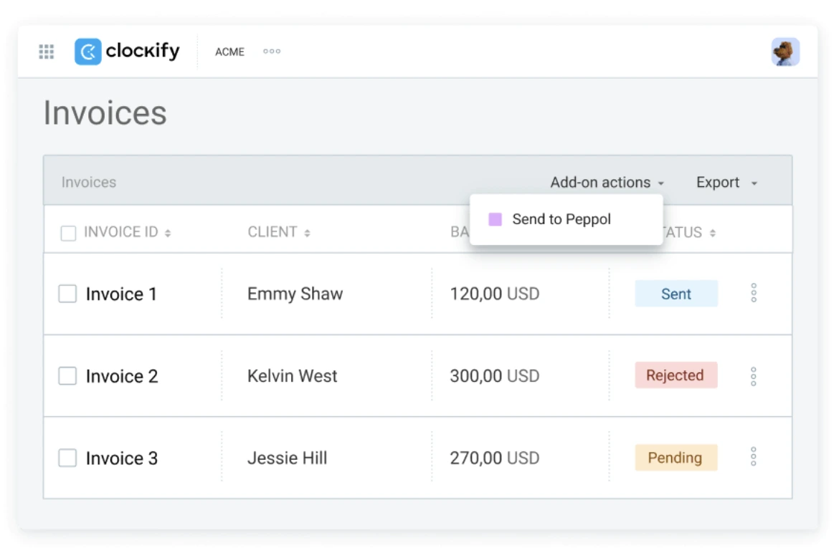Select the ACME workspace name
This screenshot has height=553, width=839.
pos(229,52)
